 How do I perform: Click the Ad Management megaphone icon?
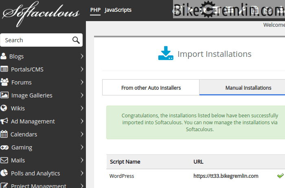click(4, 121)
